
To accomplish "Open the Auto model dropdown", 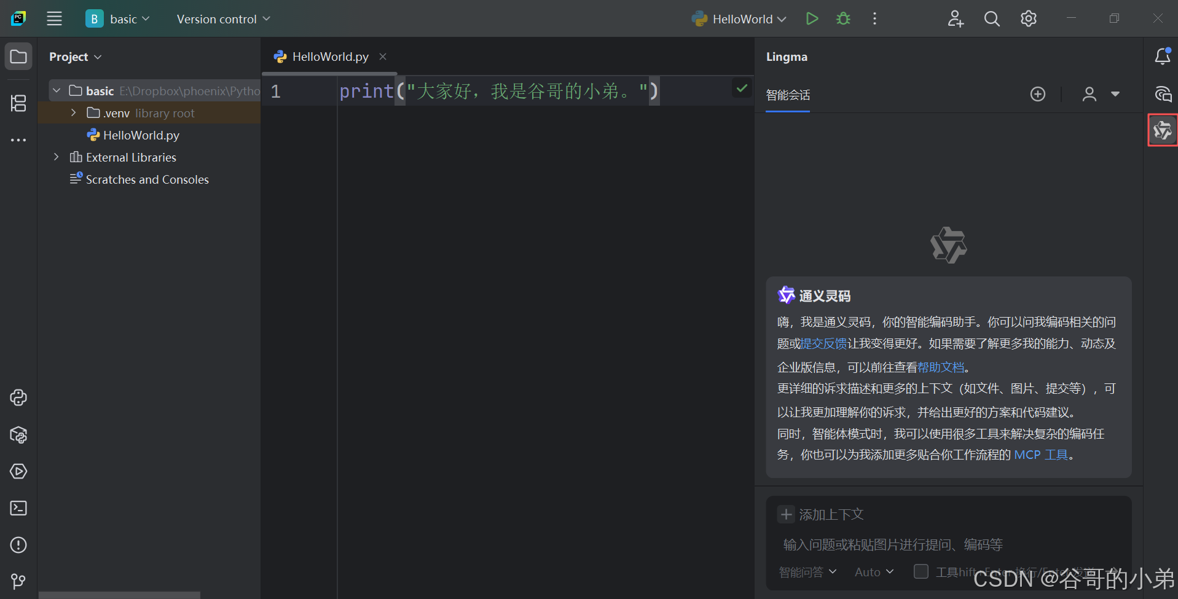I will [874, 572].
